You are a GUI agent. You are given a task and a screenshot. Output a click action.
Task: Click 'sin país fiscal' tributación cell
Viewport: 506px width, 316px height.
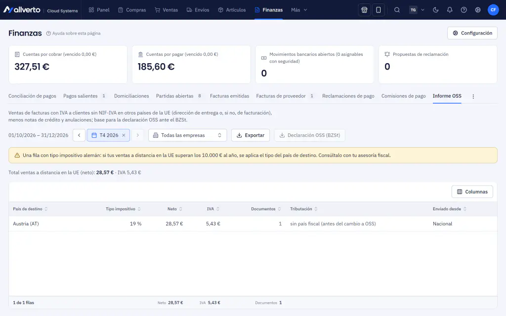pos(333,224)
